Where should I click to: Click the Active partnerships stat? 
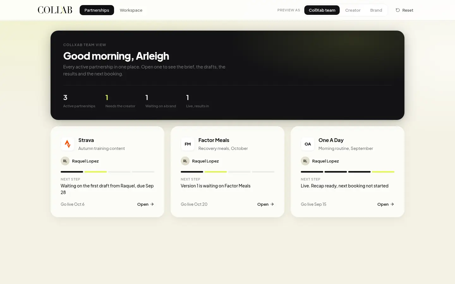79,101
